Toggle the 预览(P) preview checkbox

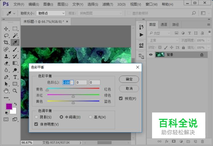121,98
